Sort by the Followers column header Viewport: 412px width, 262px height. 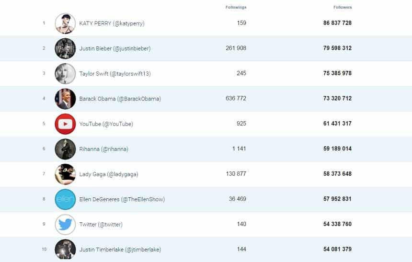[342, 7]
